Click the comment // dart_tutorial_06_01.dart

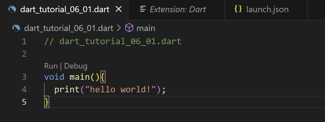(x=113, y=42)
